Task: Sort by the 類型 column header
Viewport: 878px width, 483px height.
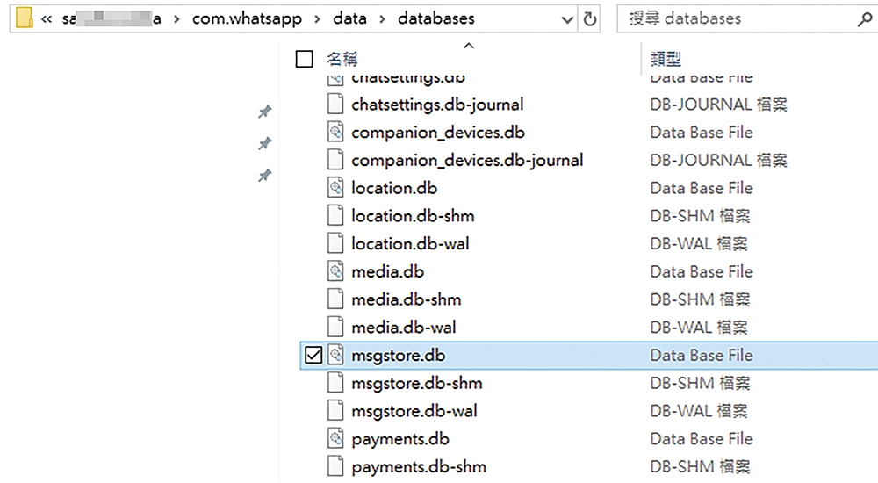Action: tap(666, 59)
